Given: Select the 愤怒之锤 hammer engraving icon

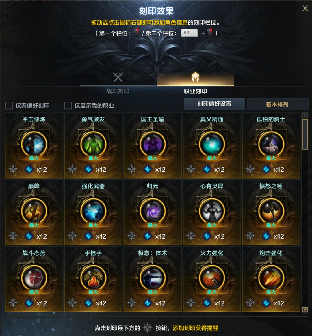Looking at the screenshot, I should (271, 211).
